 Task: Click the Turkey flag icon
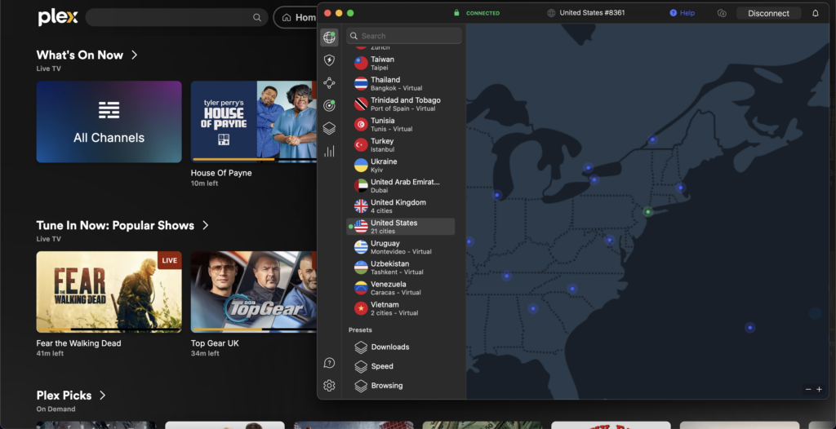click(x=361, y=145)
